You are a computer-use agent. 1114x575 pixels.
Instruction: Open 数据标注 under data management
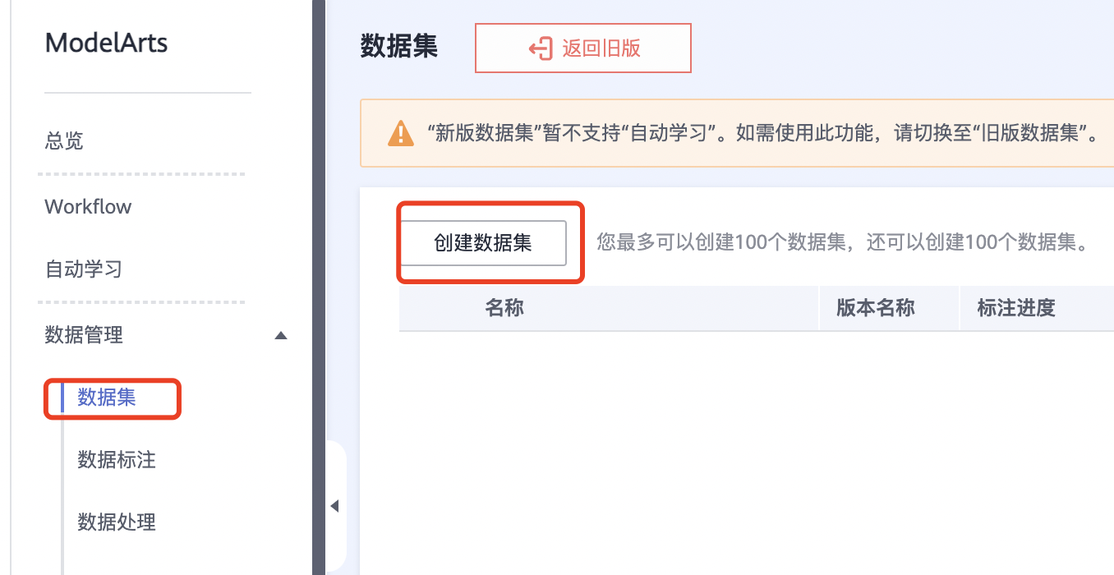pyautogui.click(x=117, y=460)
